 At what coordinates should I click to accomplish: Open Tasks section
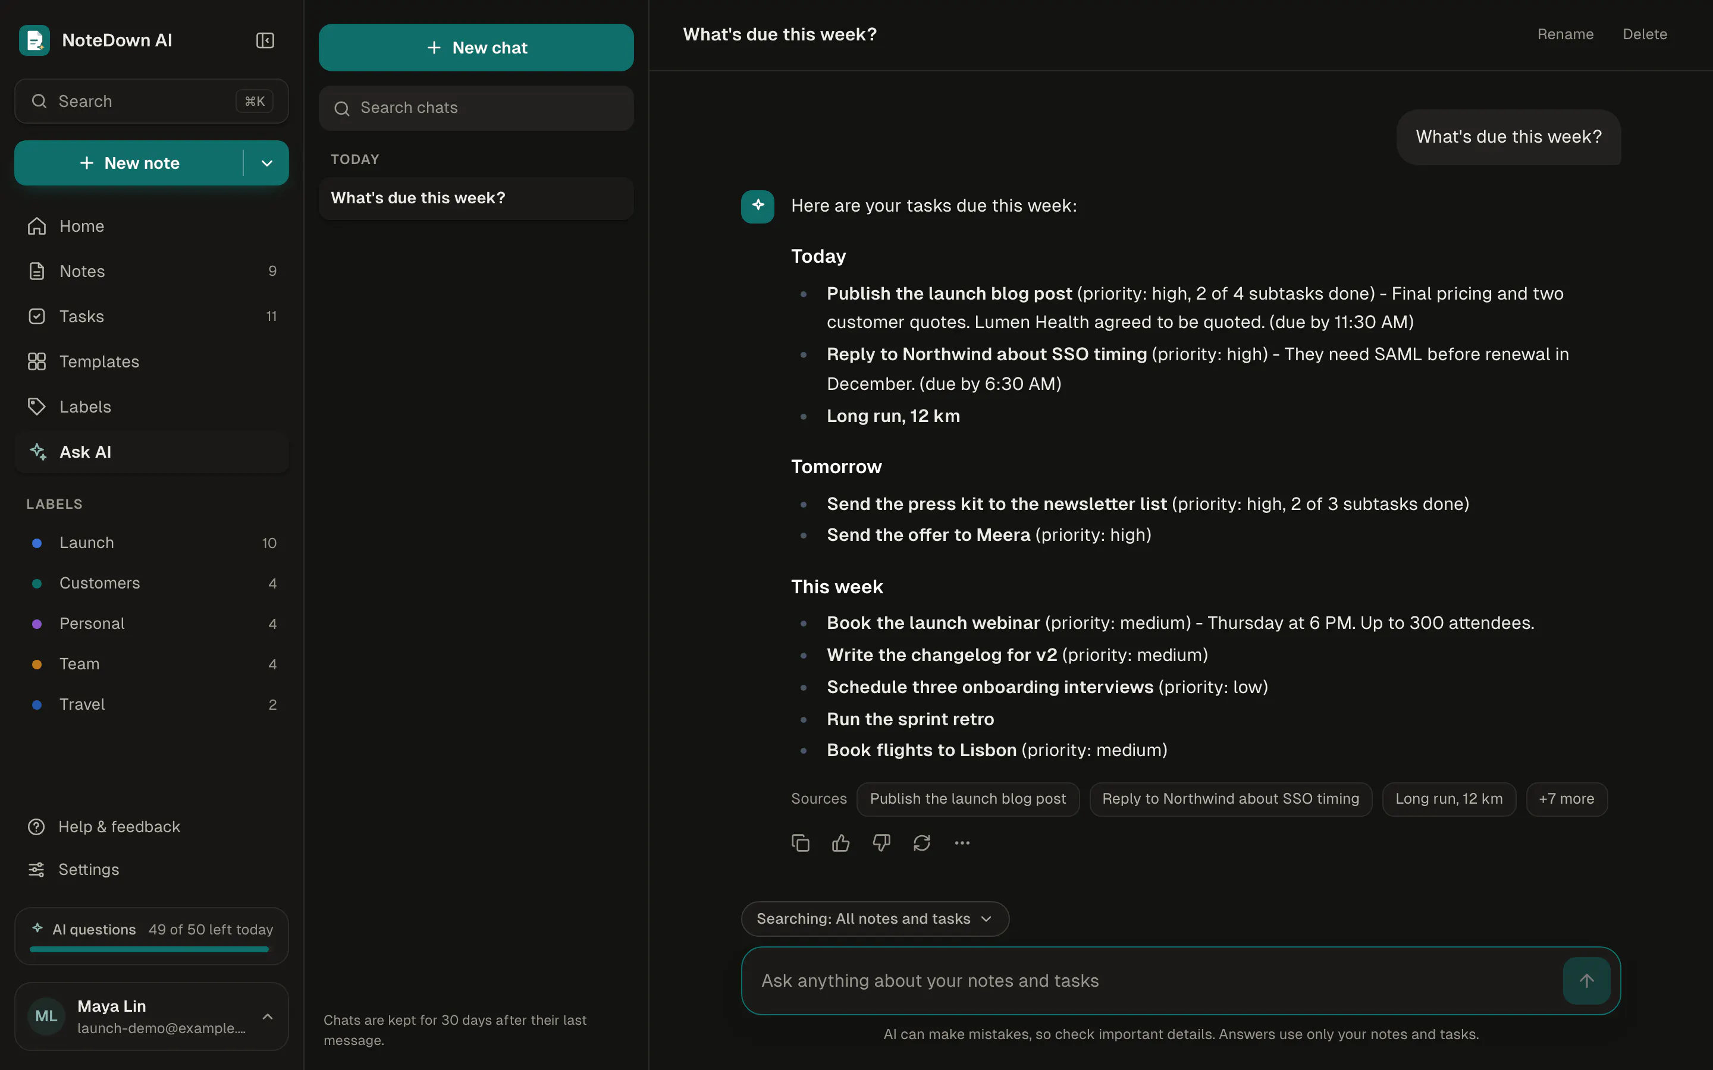[x=152, y=316]
